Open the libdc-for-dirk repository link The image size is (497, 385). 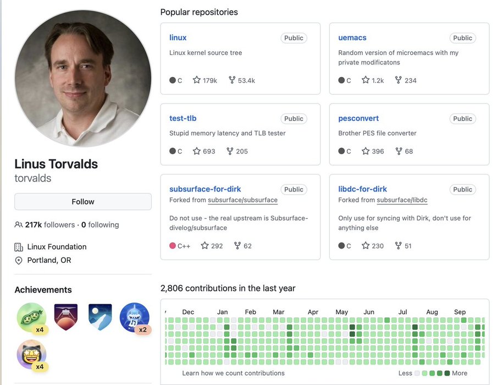pyautogui.click(x=362, y=189)
